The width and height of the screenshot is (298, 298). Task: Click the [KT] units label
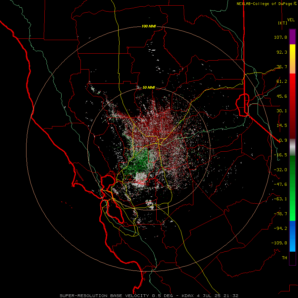(x=283, y=23)
